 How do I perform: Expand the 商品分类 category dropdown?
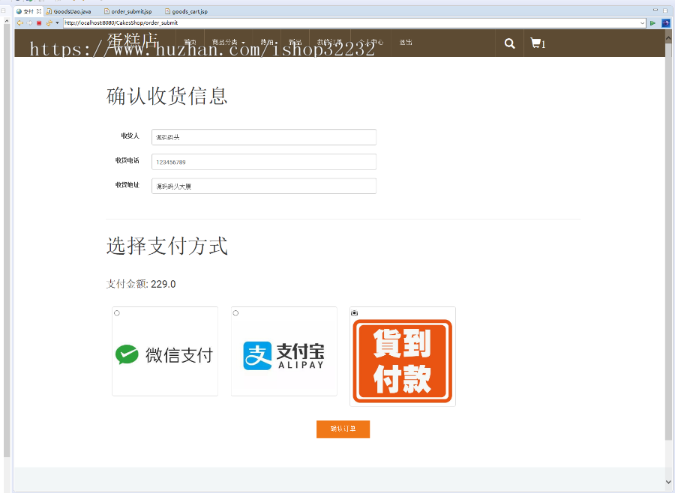tap(227, 43)
